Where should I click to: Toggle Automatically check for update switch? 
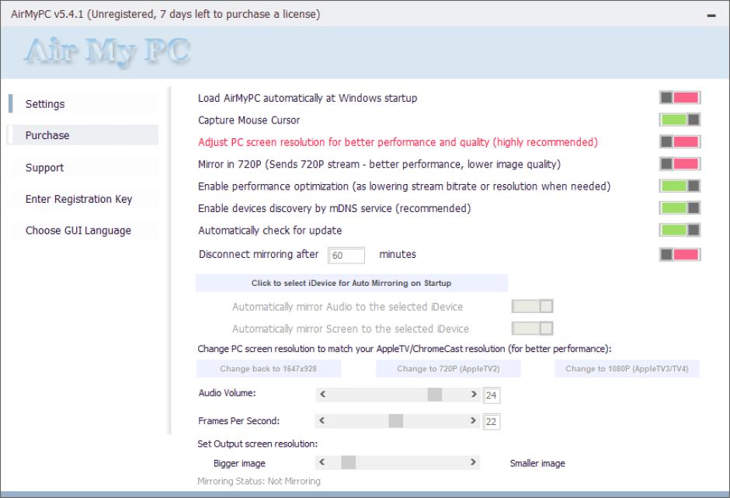coord(680,230)
